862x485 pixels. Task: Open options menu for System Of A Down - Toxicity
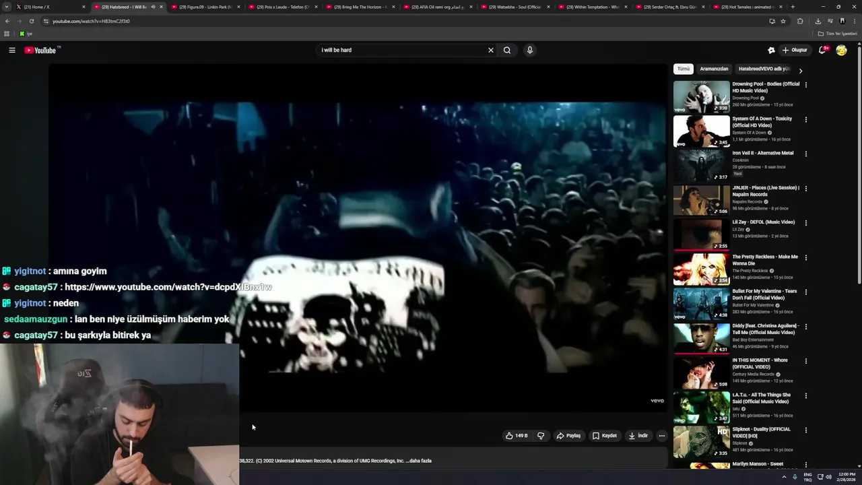click(806, 119)
